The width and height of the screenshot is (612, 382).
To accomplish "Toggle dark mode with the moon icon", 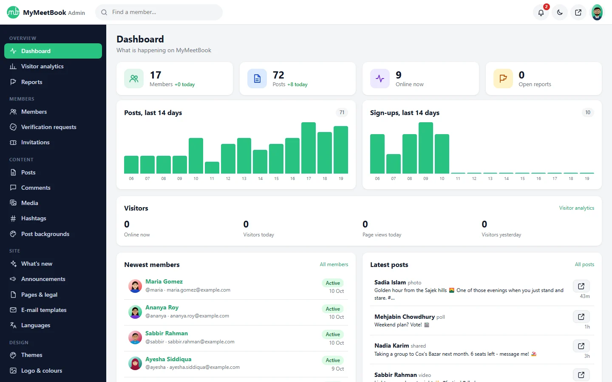I will [x=560, y=12].
